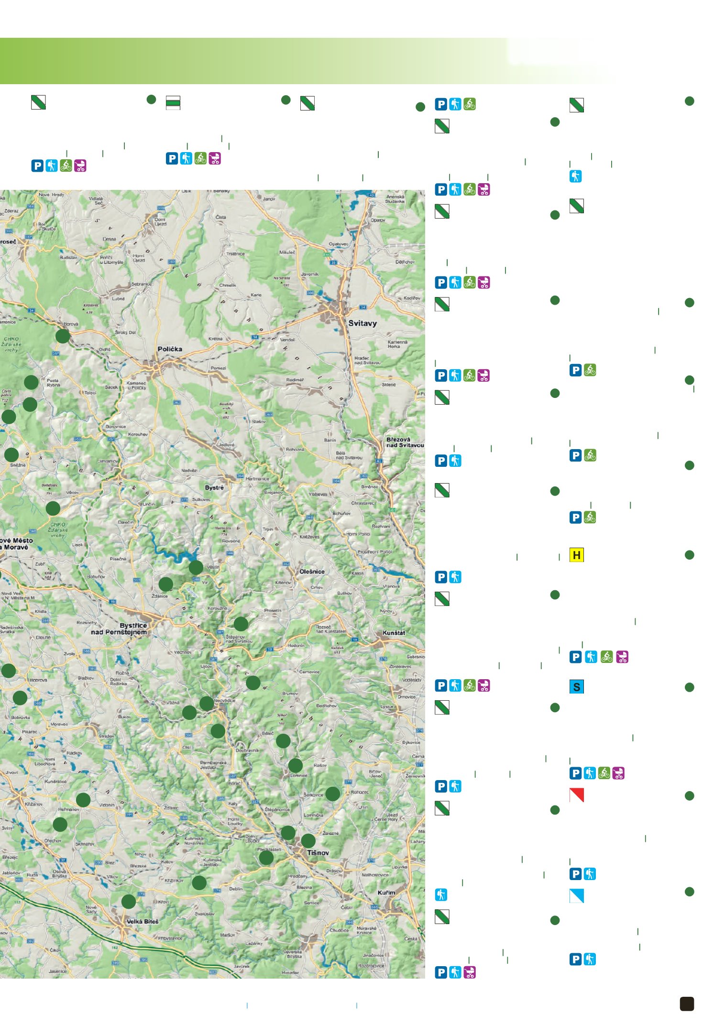This screenshot has height=1025, width=725.
Task: Open the Kunštát label on the map
Action: pos(394,633)
